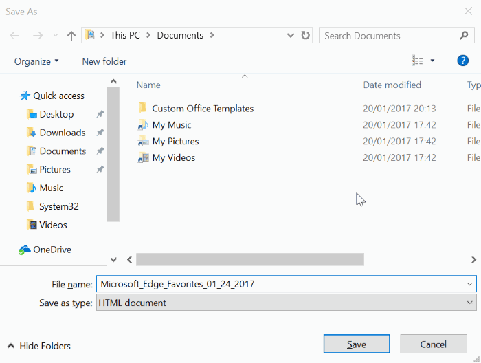Open the Save as type dropdown

coord(470,302)
